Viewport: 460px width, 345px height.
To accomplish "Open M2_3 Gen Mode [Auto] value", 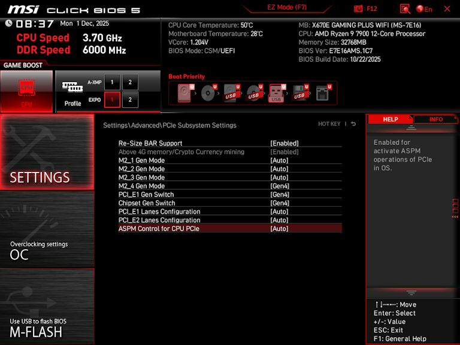I will (x=279, y=177).
